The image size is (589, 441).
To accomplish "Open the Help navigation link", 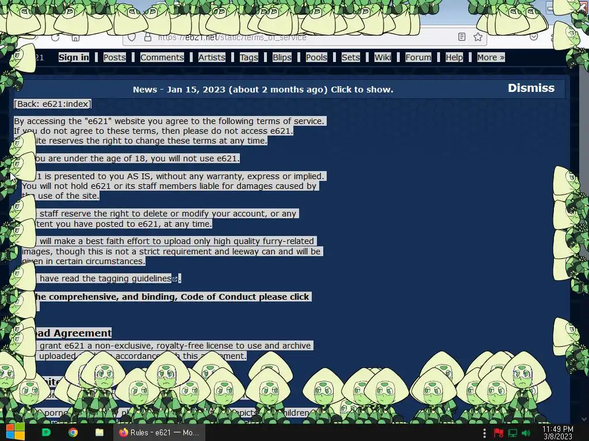I will pos(454,57).
